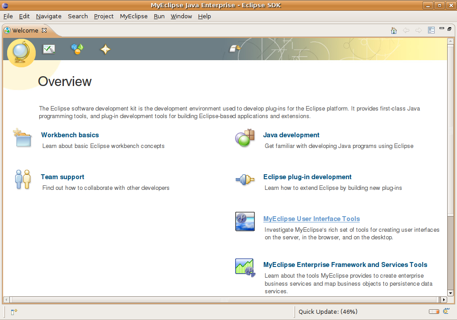
Task: Click 'Get familiar with developing Java programs' text
Action: pyautogui.click(x=339, y=146)
